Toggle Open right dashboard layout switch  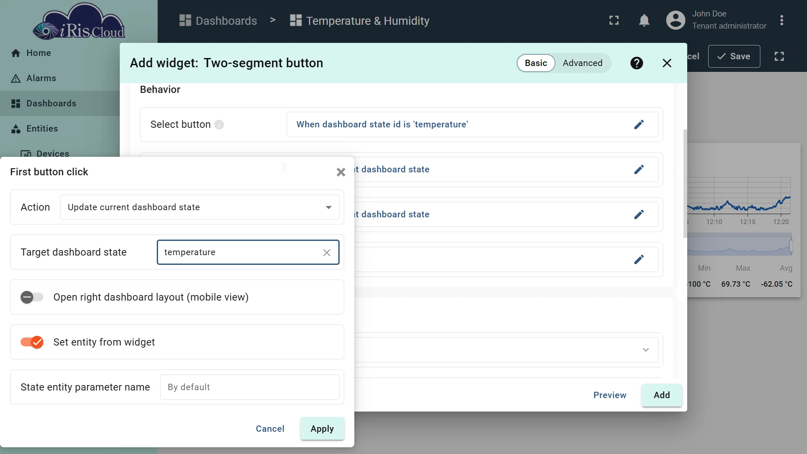pyautogui.click(x=32, y=297)
